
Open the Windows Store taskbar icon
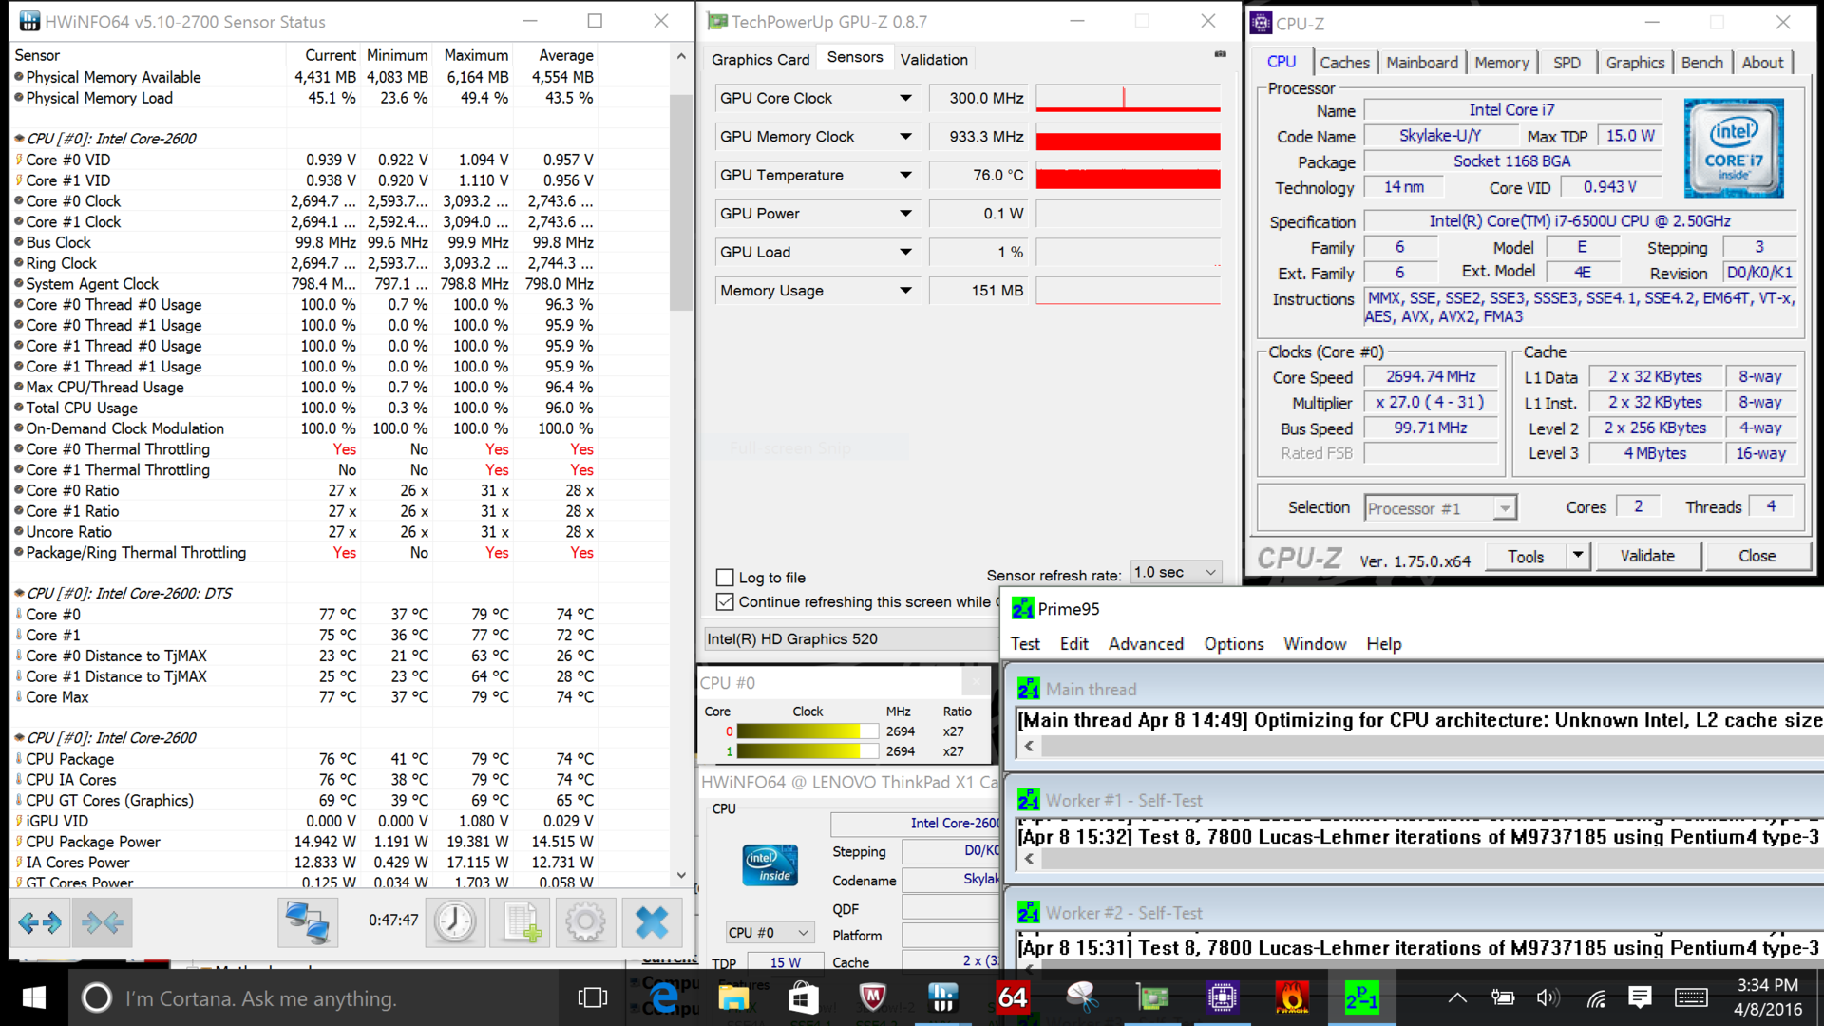[x=803, y=997]
